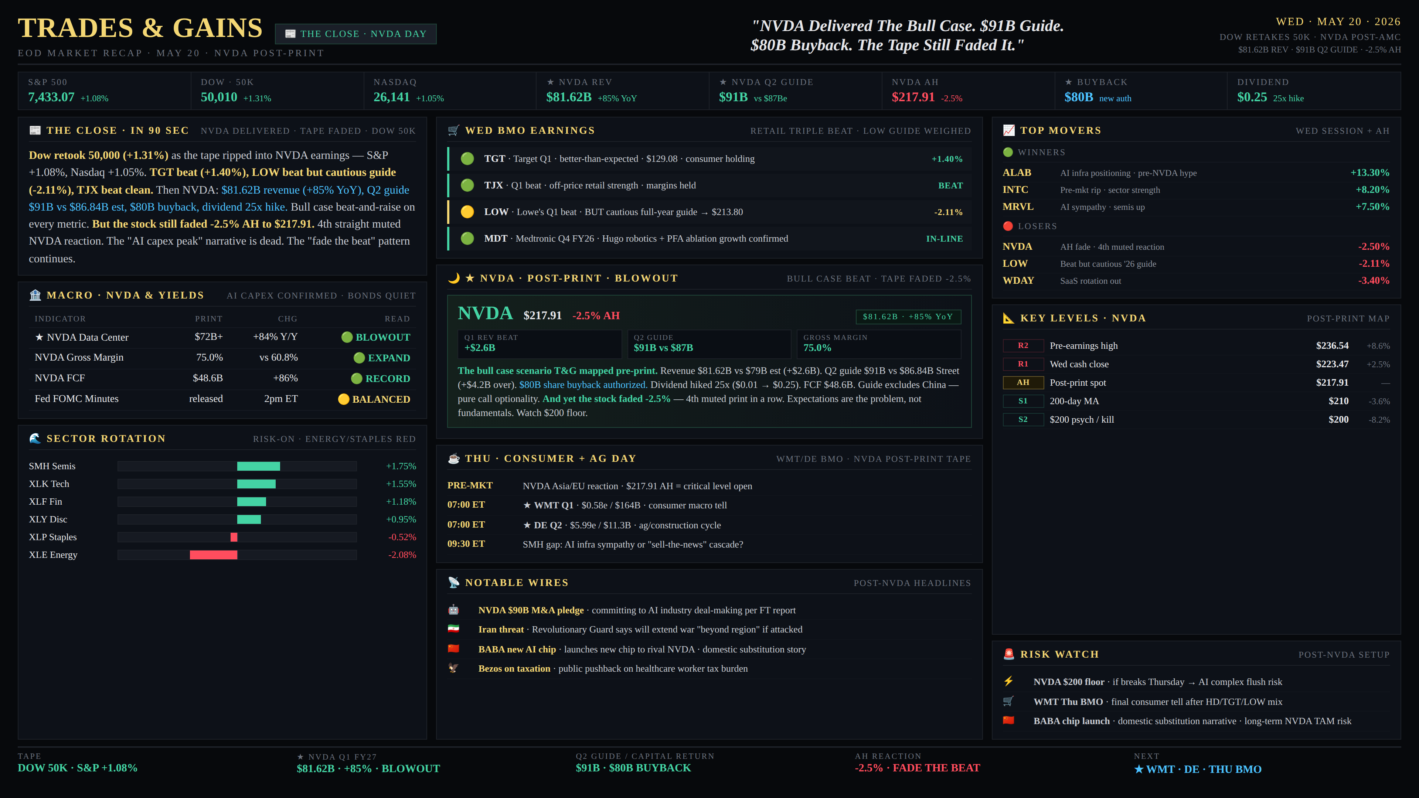Click the siren icon beside Risk Watch
Screen dimensions: 1419x798
(x=1008, y=654)
